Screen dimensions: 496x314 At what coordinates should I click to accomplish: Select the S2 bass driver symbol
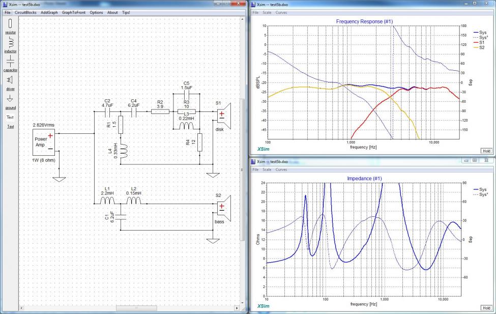223,208
